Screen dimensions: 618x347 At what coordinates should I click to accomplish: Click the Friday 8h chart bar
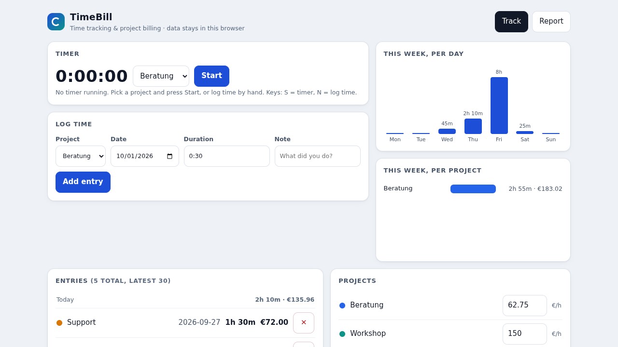(x=499, y=106)
